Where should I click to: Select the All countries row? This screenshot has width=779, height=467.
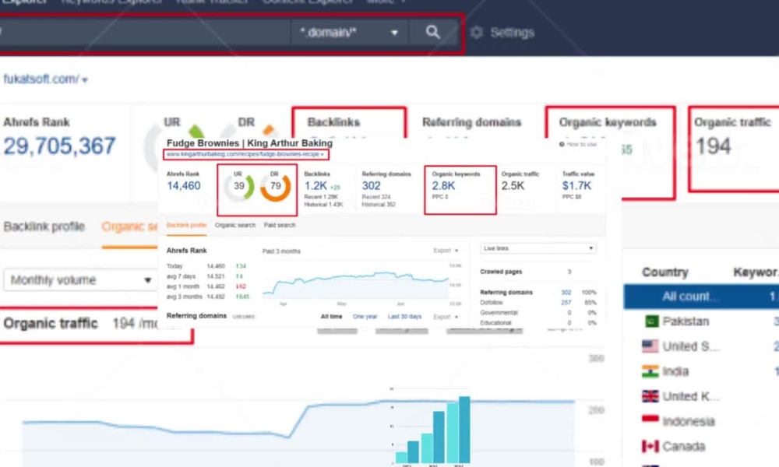pos(701,297)
